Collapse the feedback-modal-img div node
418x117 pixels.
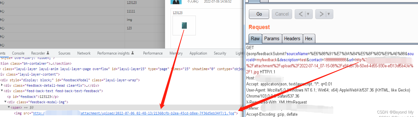[x=5, y=102]
